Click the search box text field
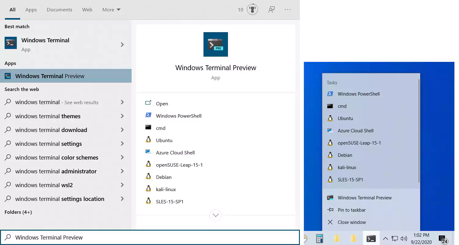This screenshot has width=459, height=245. tap(150, 237)
